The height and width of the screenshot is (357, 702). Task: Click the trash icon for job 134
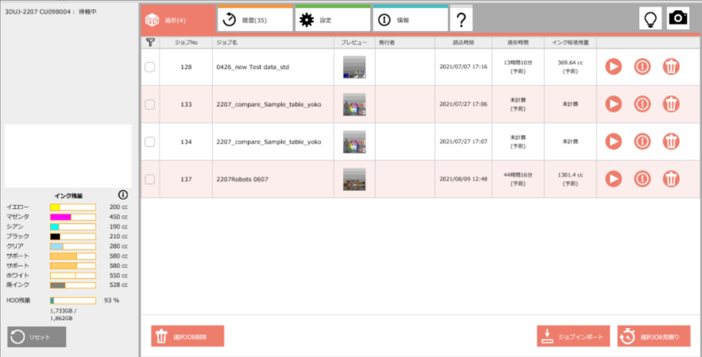[671, 142]
